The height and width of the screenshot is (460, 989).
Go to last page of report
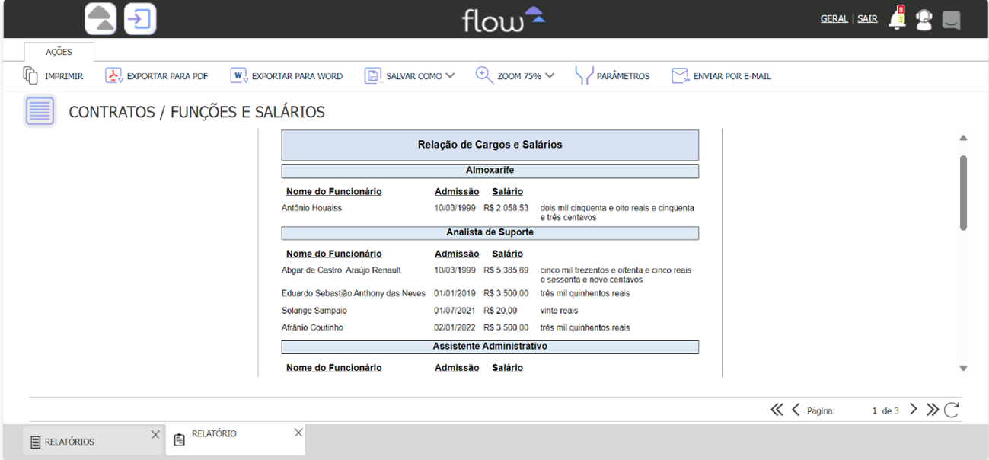(933, 410)
